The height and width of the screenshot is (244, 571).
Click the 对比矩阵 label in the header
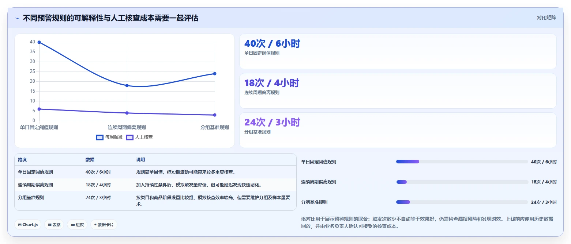[x=546, y=18]
